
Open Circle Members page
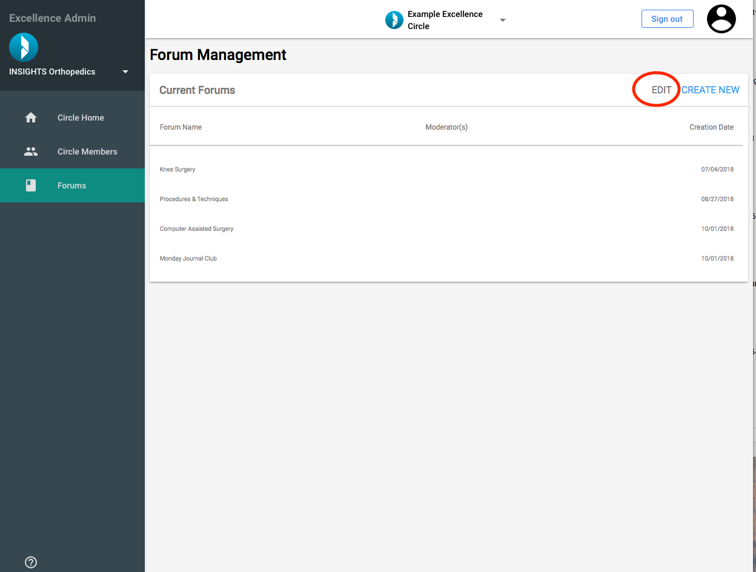(x=73, y=151)
